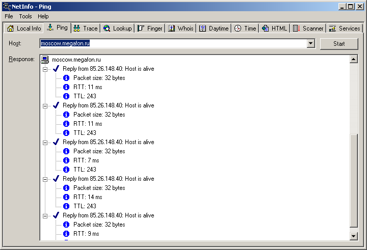Open the Host dropdown list
The image size is (367, 250).
click(x=310, y=43)
